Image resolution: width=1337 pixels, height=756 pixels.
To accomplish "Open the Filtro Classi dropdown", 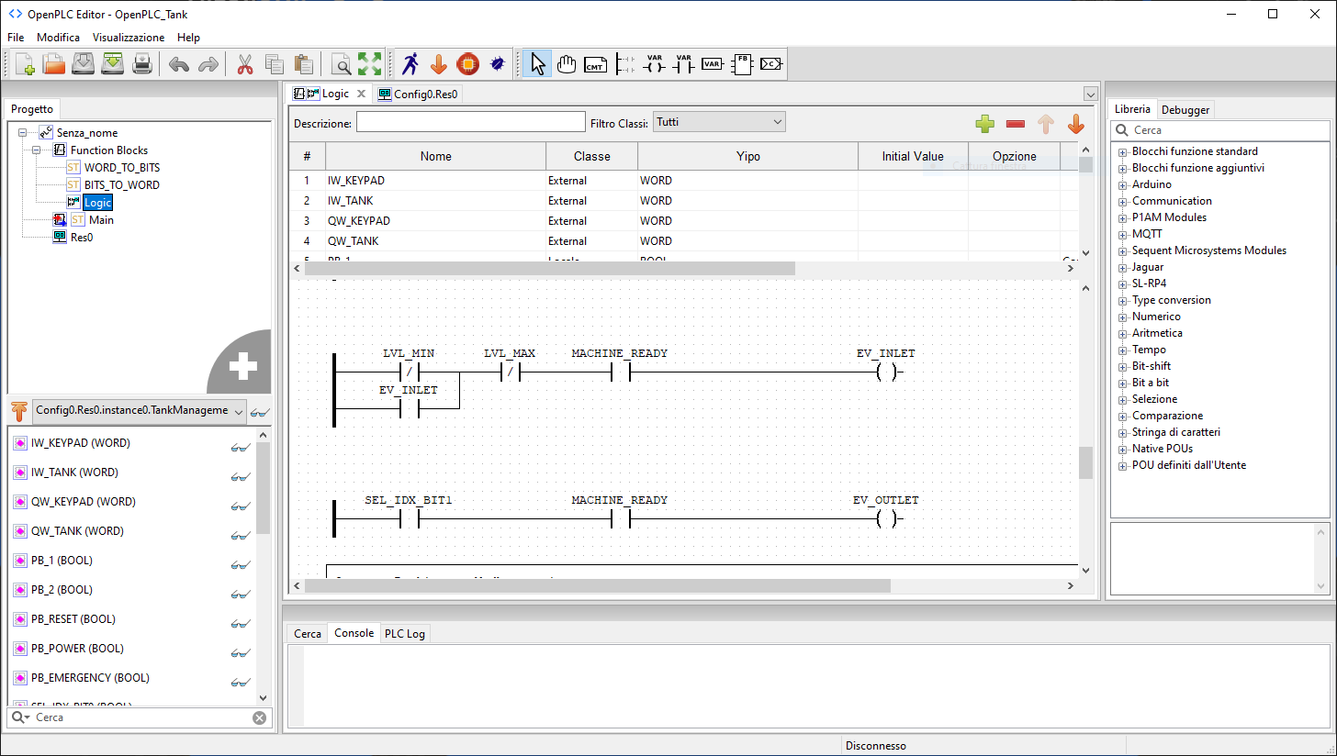I will (x=719, y=122).
